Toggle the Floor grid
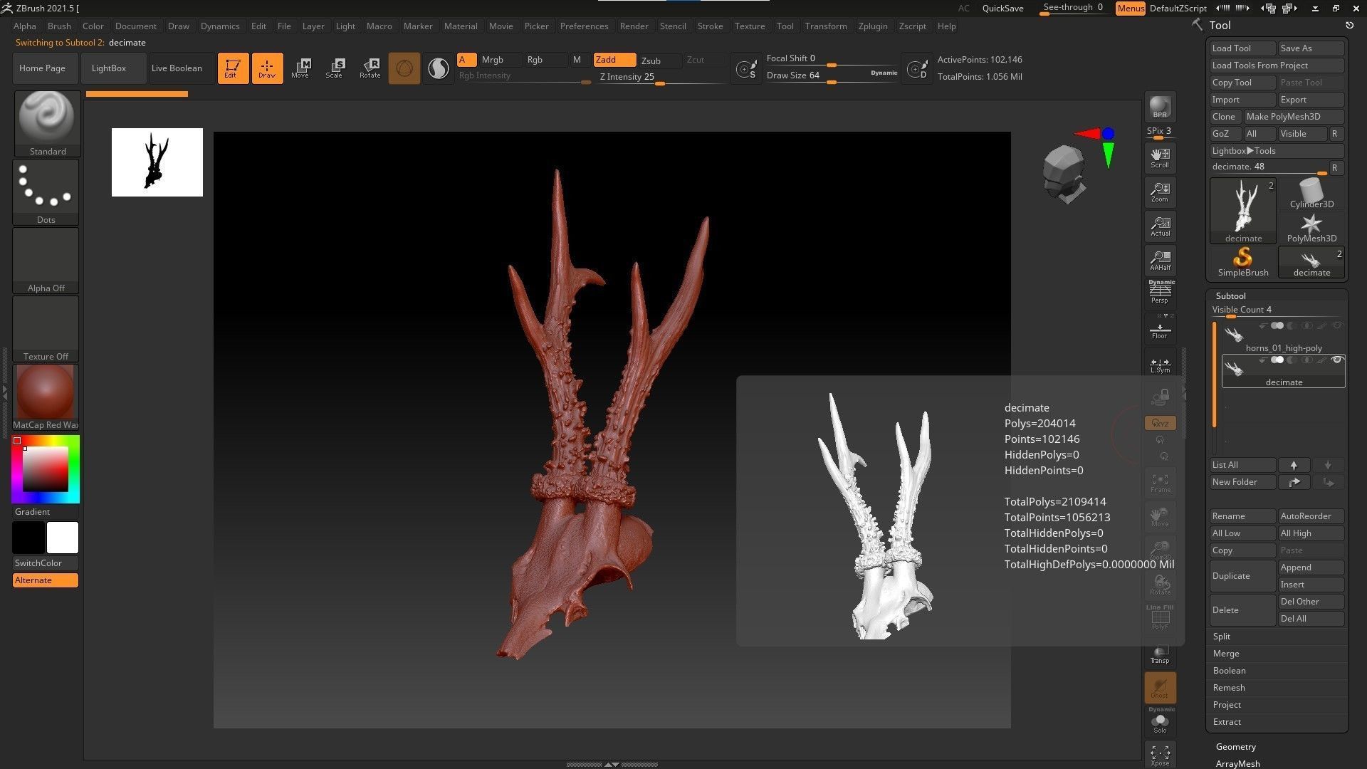The width and height of the screenshot is (1367, 769). click(x=1160, y=330)
